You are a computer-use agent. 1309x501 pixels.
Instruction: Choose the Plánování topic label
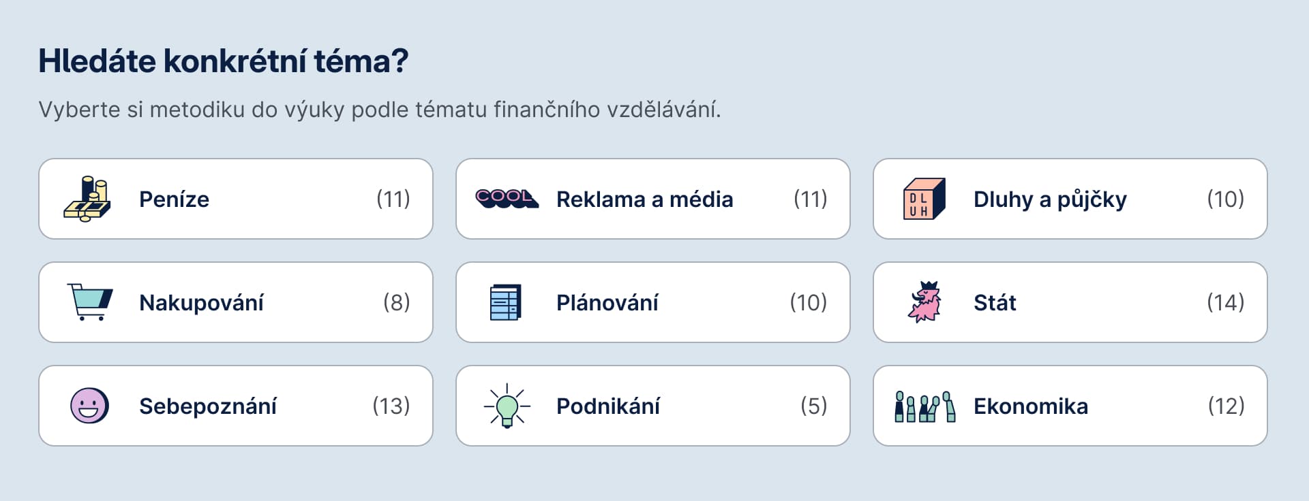[x=607, y=303]
